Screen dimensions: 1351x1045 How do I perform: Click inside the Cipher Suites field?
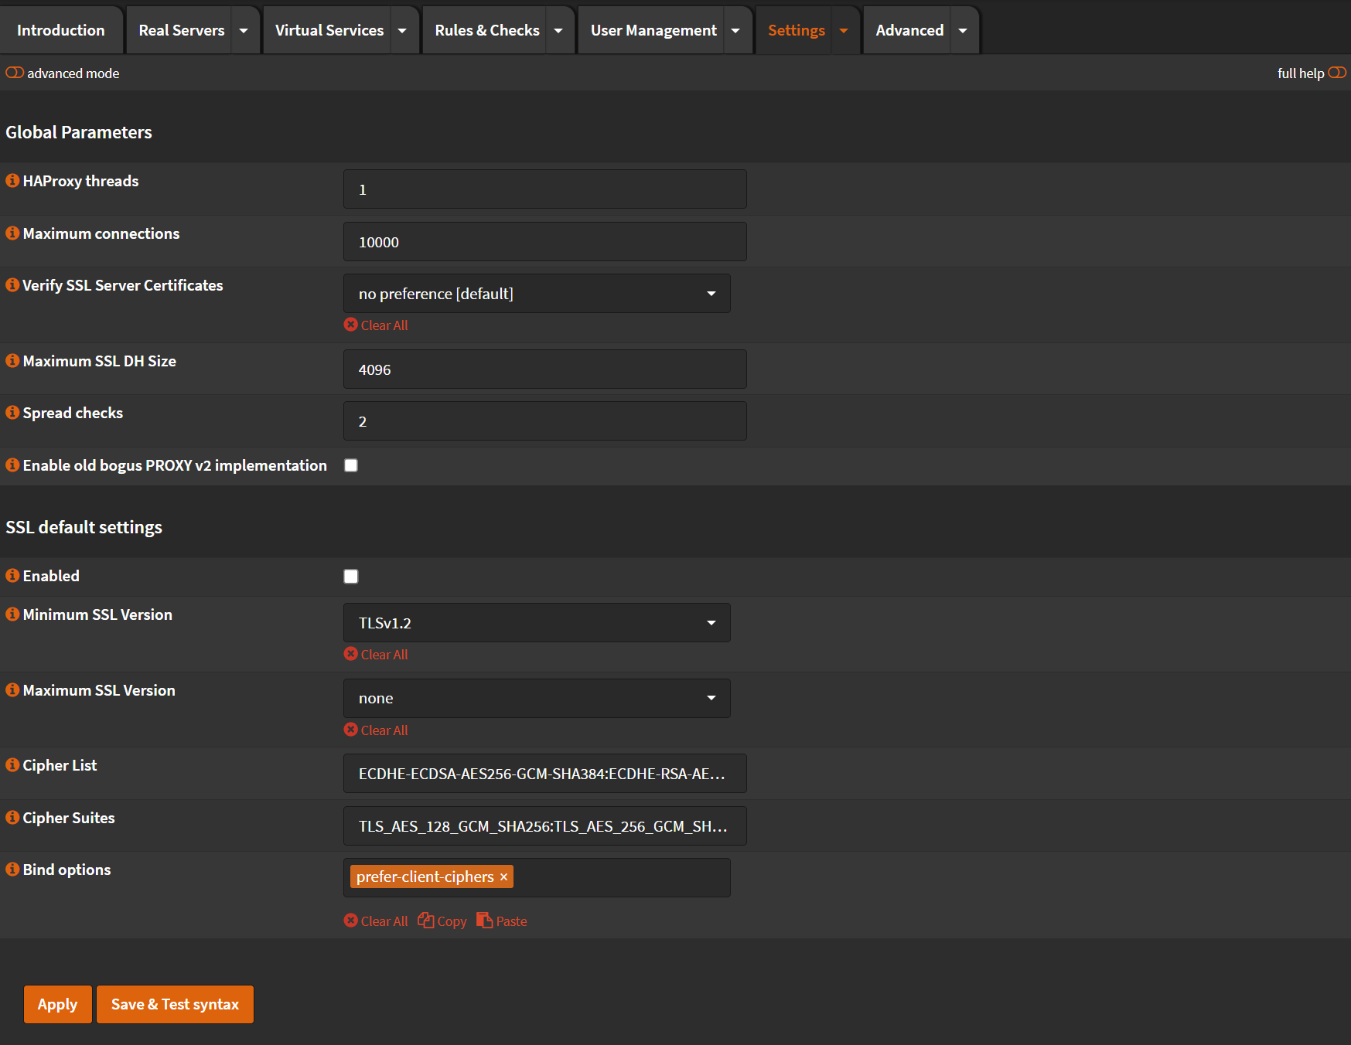point(544,825)
